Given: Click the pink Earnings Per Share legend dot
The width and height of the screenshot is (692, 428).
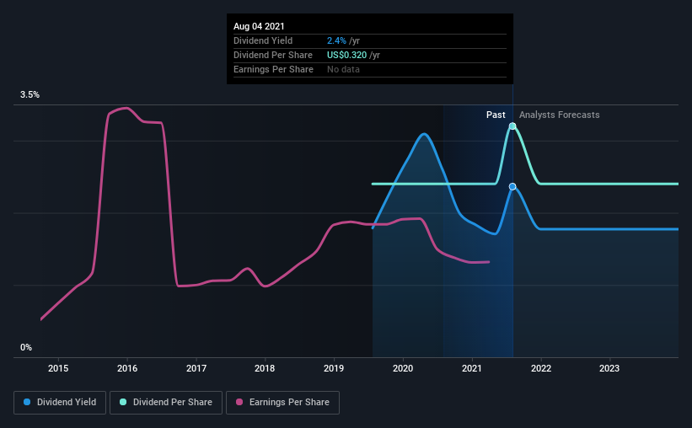Looking at the screenshot, I should (x=239, y=402).
